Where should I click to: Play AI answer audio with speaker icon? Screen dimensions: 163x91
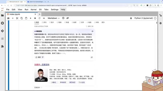coord(92,31)
